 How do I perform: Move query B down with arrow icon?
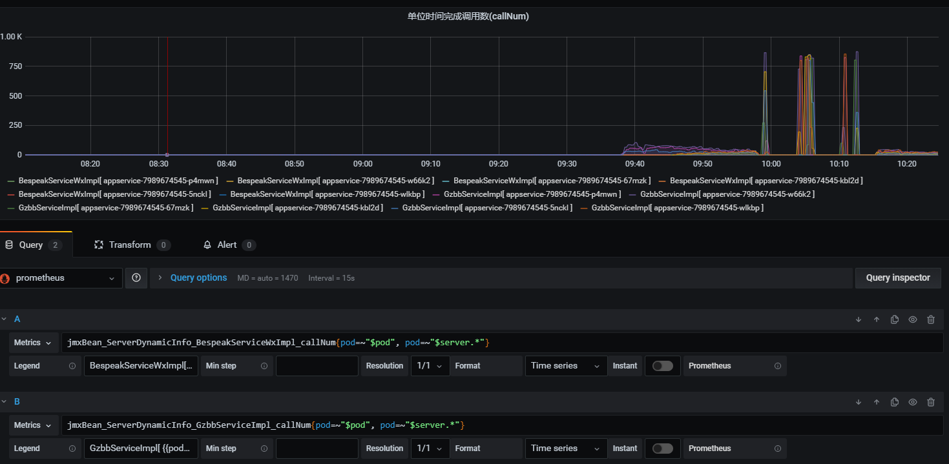click(859, 402)
